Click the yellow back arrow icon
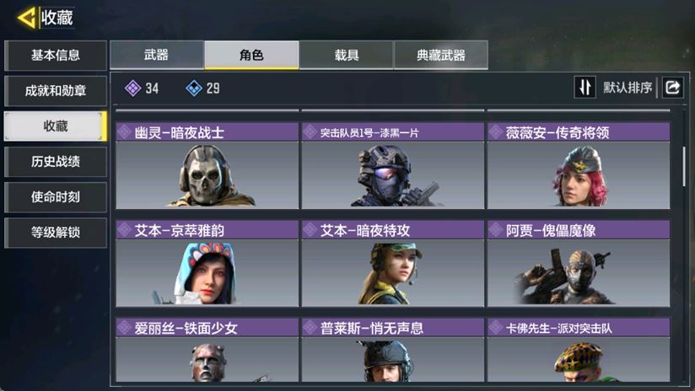695x391 pixels. click(x=27, y=19)
